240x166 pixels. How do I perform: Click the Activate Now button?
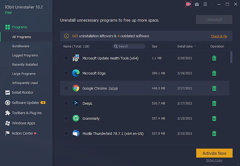tap(214, 153)
